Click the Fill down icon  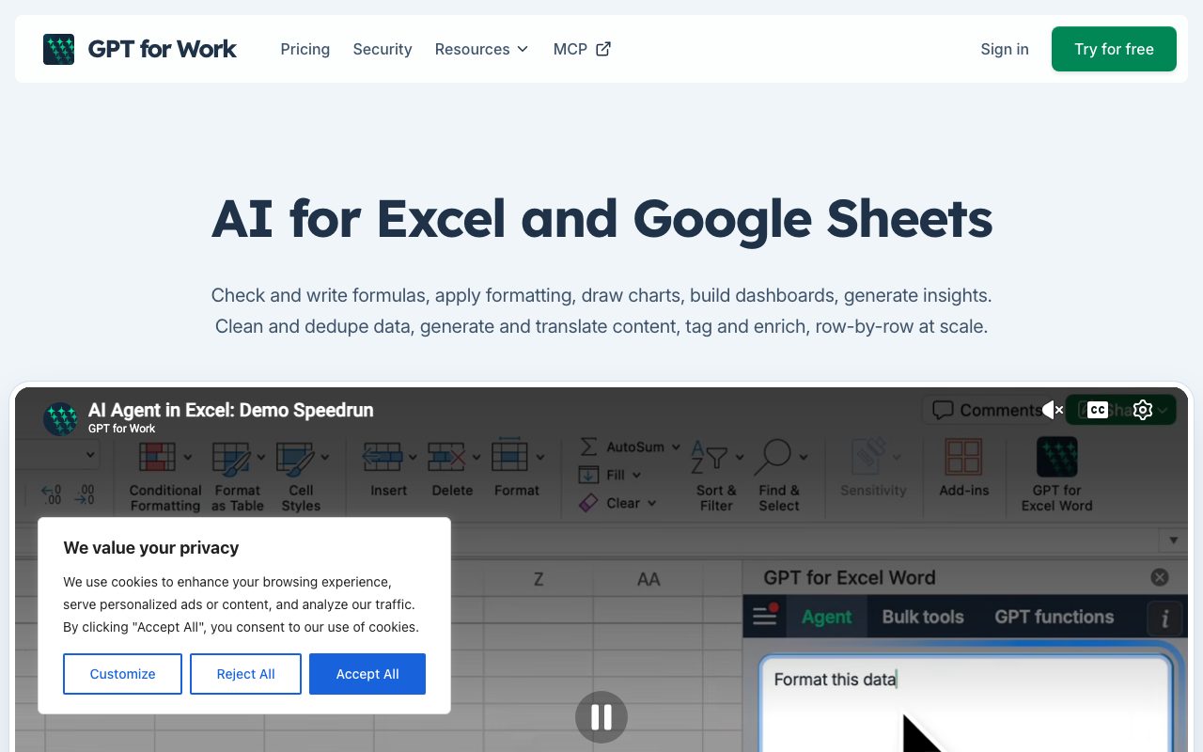[589, 475]
